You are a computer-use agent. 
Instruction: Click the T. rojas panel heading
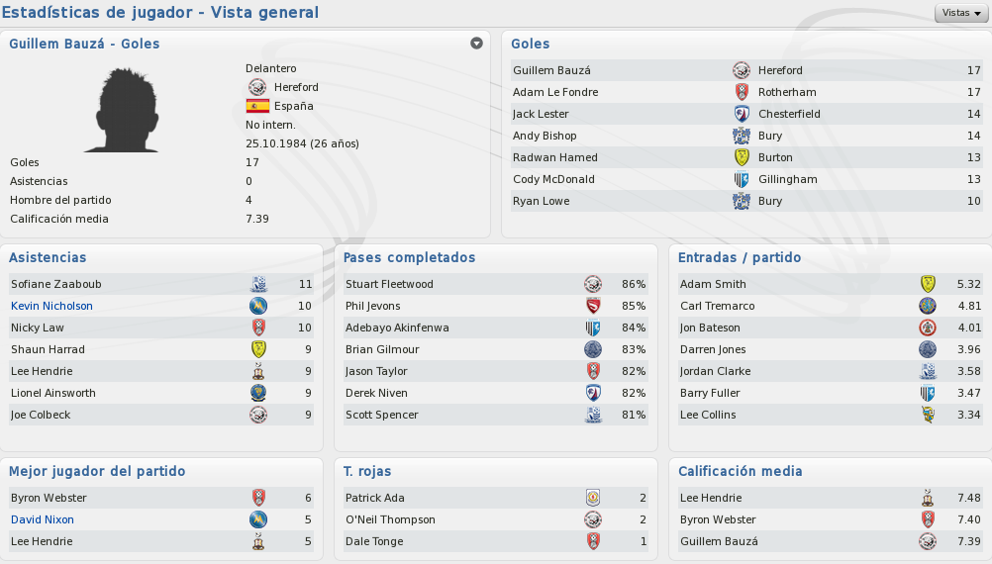tap(367, 471)
